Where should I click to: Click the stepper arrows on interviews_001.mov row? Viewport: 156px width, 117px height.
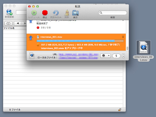click(x=123, y=37)
